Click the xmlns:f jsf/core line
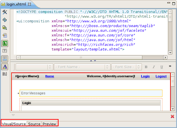This screenshot has width=177, height=128. pos(93,35)
